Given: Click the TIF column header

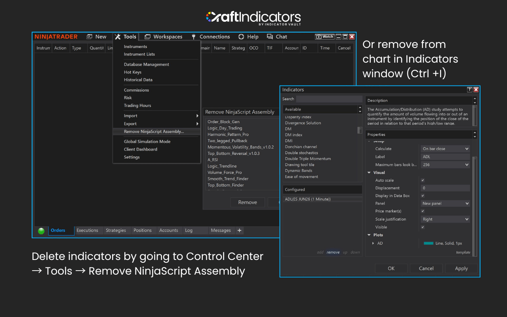Looking at the screenshot, I should (x=274, y=48).
